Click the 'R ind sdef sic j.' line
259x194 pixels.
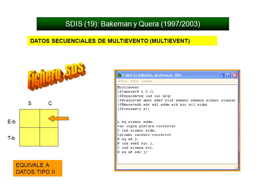(135, 143)
